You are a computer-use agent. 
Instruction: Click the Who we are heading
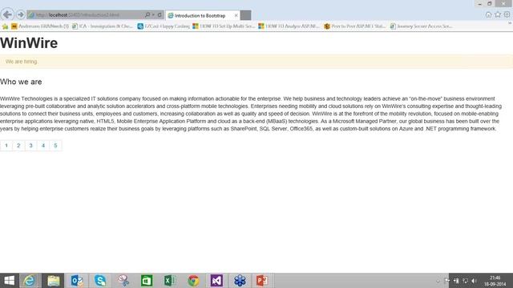[x=21, y=82]
